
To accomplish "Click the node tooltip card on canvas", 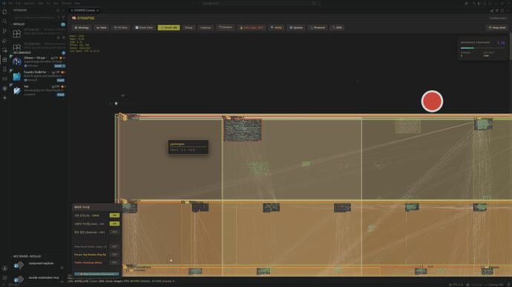I will 188,147.
